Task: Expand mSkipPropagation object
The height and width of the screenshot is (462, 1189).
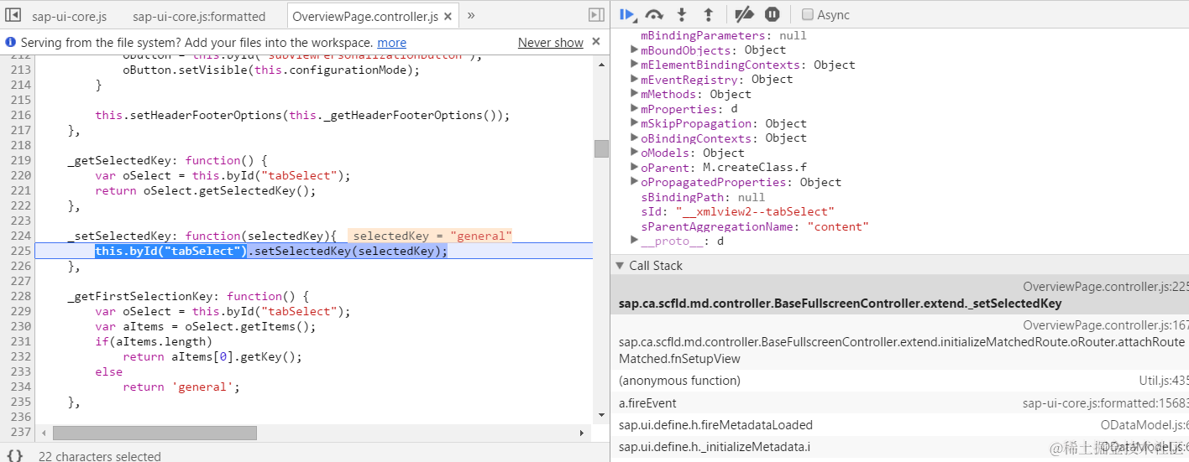Action: coord(635,123)
